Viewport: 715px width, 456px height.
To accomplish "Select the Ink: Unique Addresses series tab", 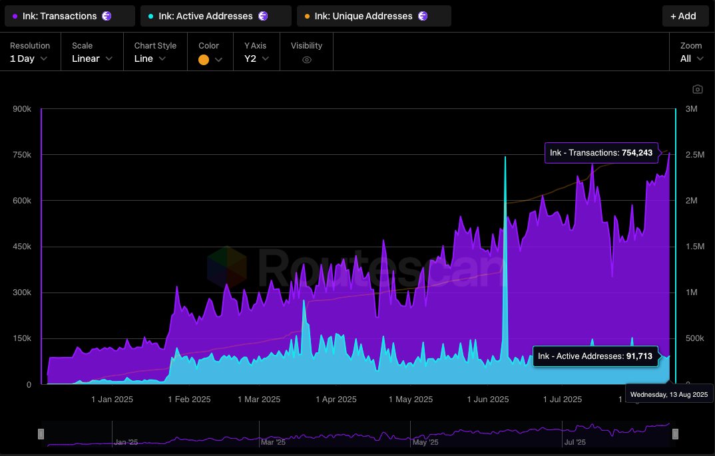I will 374,16.
